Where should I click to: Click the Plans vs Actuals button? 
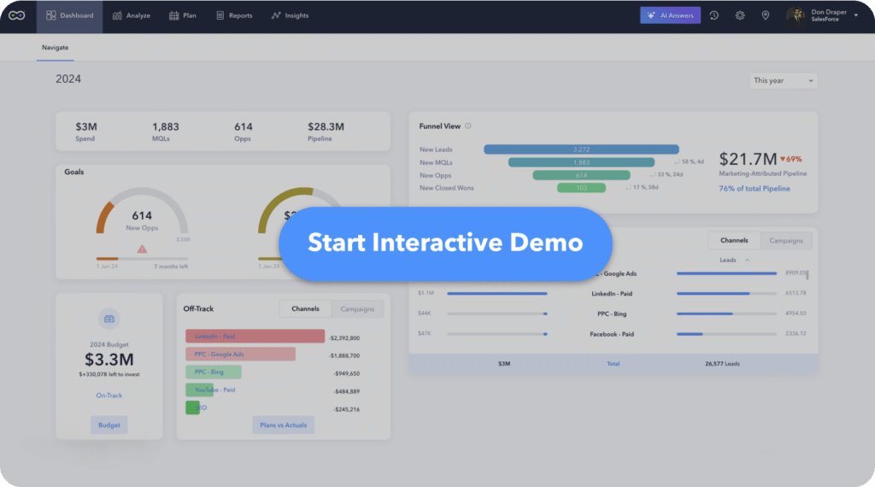click(283, 425)
